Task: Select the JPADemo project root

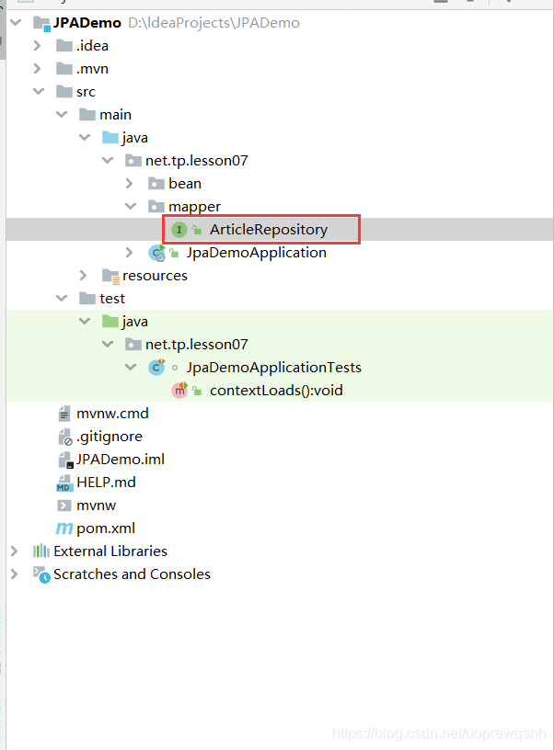Action: (x=87, y=22)
